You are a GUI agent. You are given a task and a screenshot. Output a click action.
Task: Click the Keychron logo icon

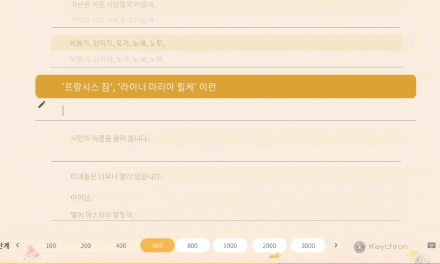tap(359, 247)
